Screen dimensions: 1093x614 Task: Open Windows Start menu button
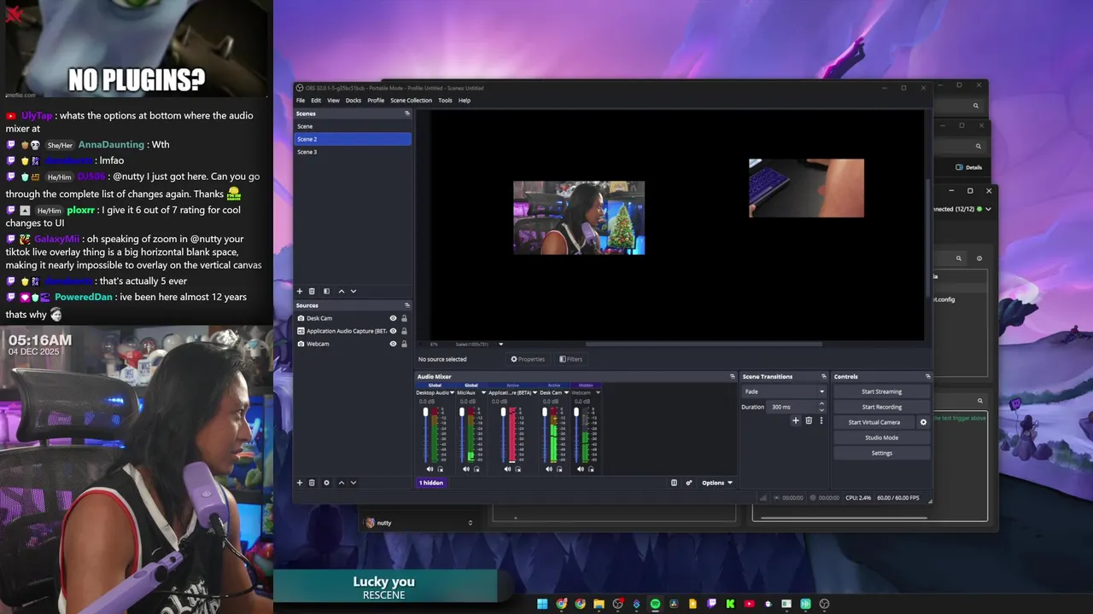[x=542, y=604]
